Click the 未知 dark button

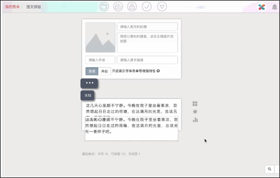(x=87, y=95)
